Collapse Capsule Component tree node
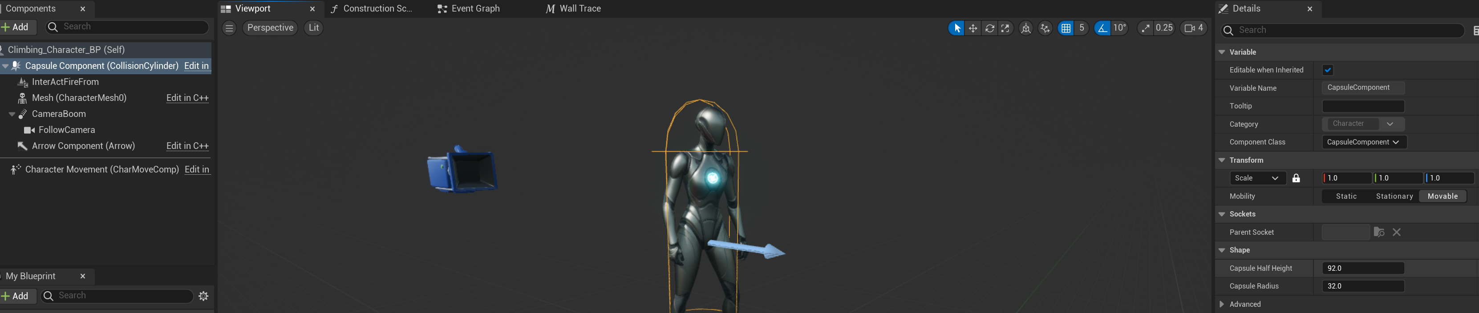Image resolution: width=1479 pixels, height=313 pixels. pyautogui.click(x=5, y=67)
